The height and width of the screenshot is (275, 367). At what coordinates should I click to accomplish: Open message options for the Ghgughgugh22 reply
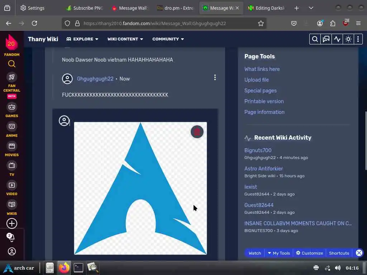(x=215, y=78)
